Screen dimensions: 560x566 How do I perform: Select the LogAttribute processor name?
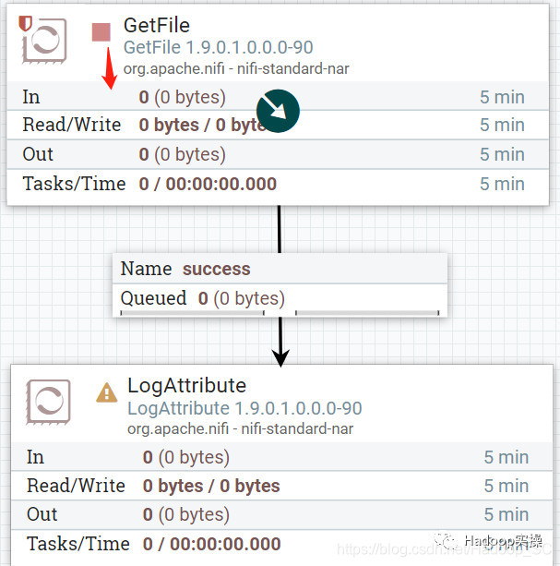pyautogui.click(x=186, y=385)
